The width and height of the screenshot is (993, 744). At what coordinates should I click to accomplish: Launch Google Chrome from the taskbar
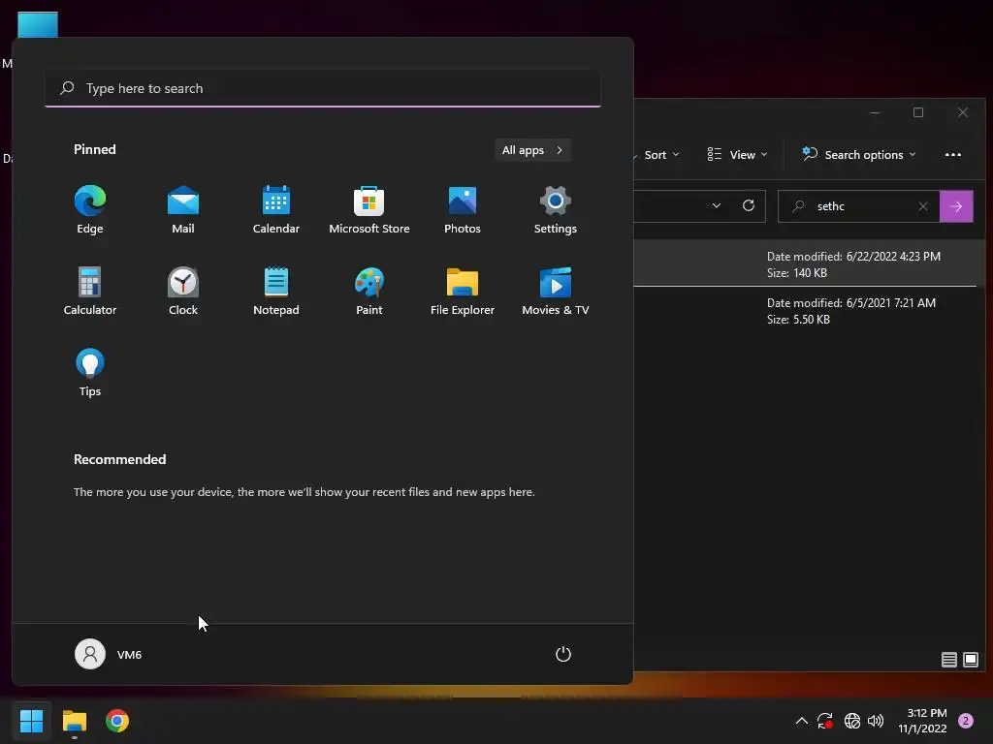(x=117, y=721)
